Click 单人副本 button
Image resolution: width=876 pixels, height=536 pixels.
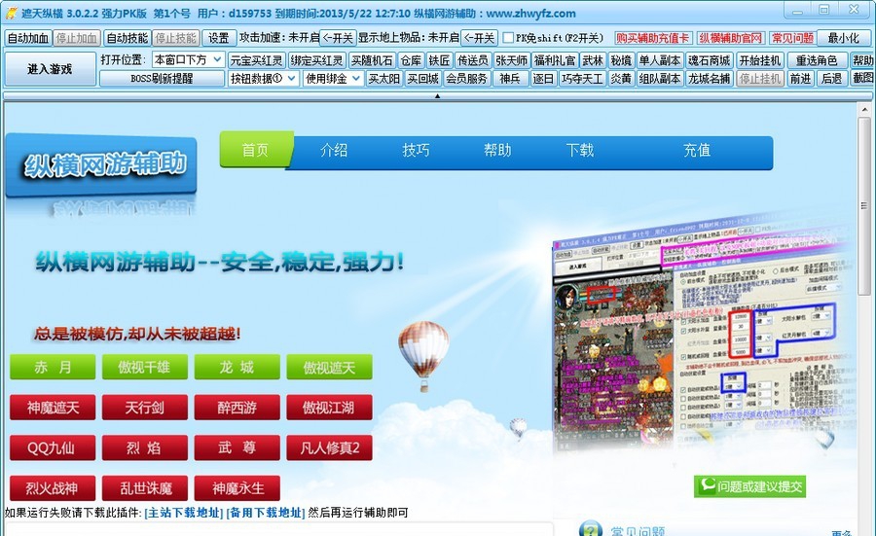pos(660,60)
